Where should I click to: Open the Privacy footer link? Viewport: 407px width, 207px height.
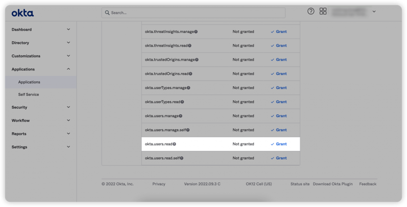tap(159, 184)
